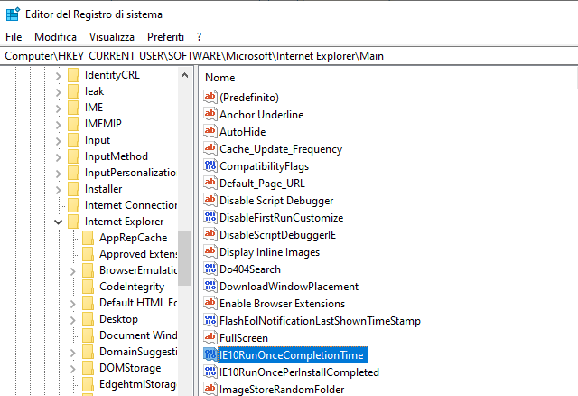Screen dimensions: 578x396
Task: Expand the leak key
Action: click(58, 92)
